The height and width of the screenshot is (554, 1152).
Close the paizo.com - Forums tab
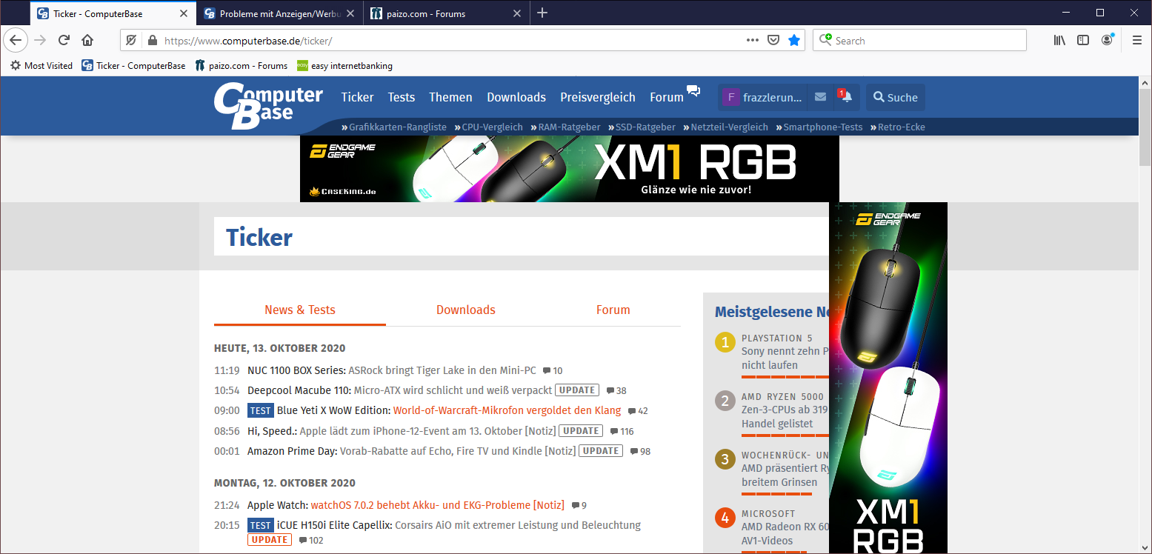pos(518,13)
